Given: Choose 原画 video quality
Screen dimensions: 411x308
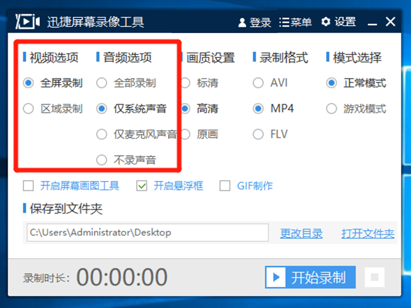Looking at the screenshot, I should coord(186,134).
